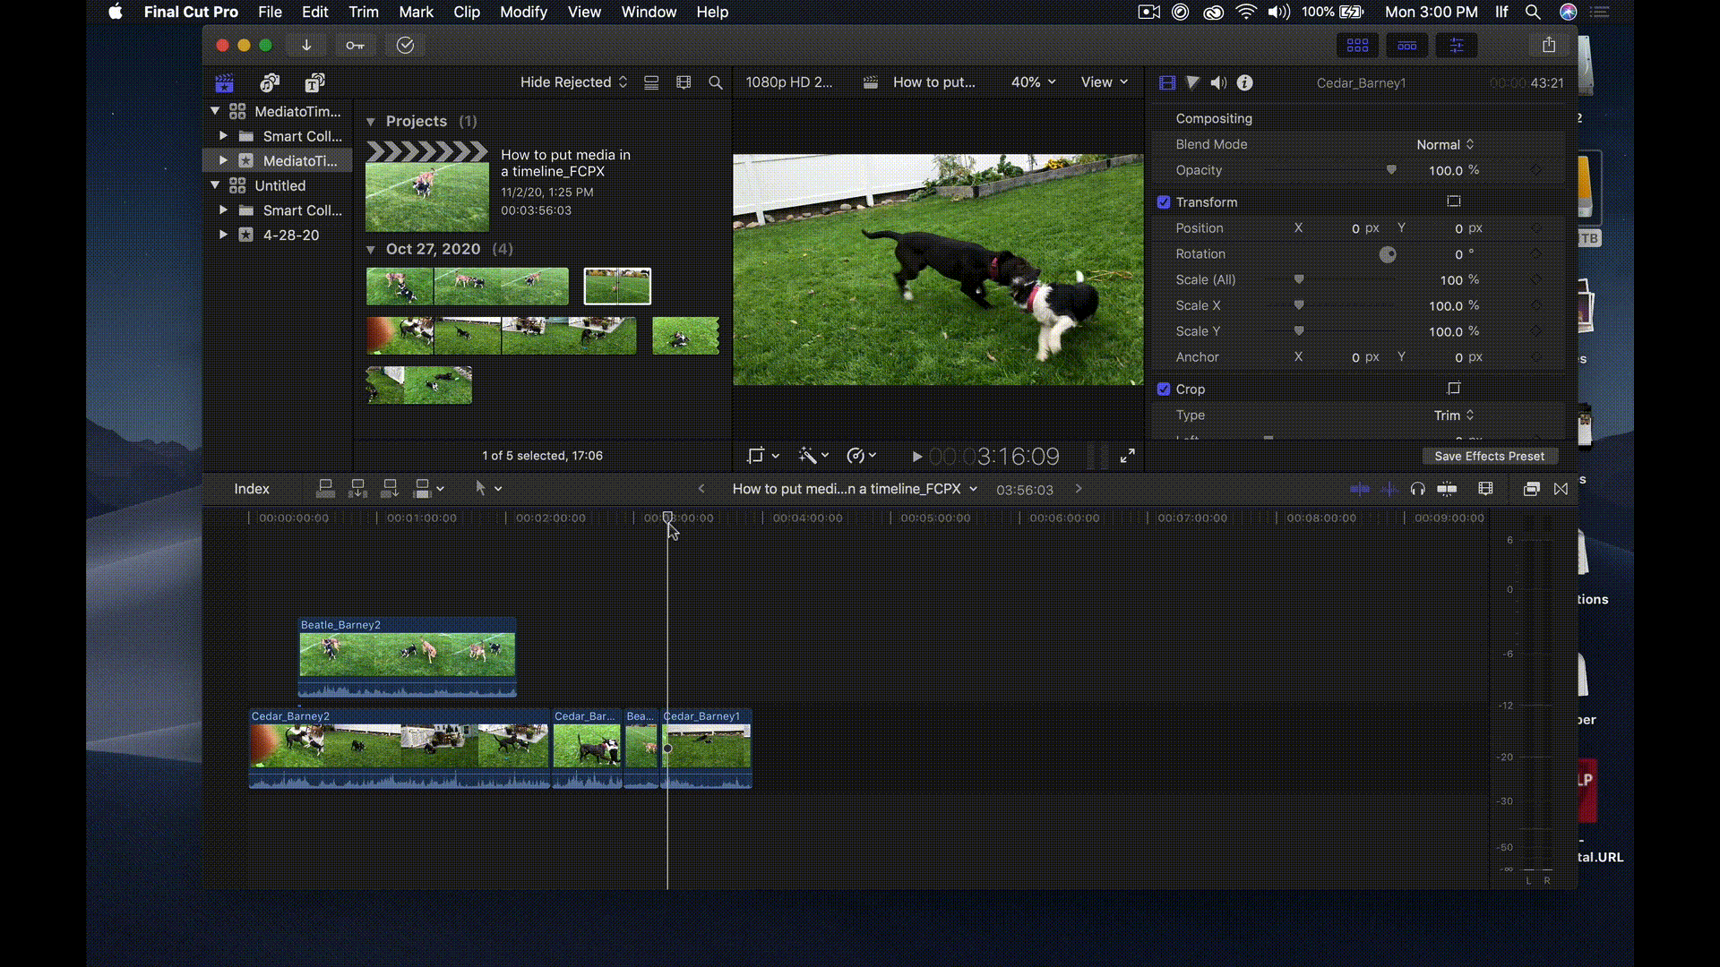The width and height of the screenshot is (1720, 967).
Task: Go forward in timeline history arrow
Action: [x=1079, y=489]
